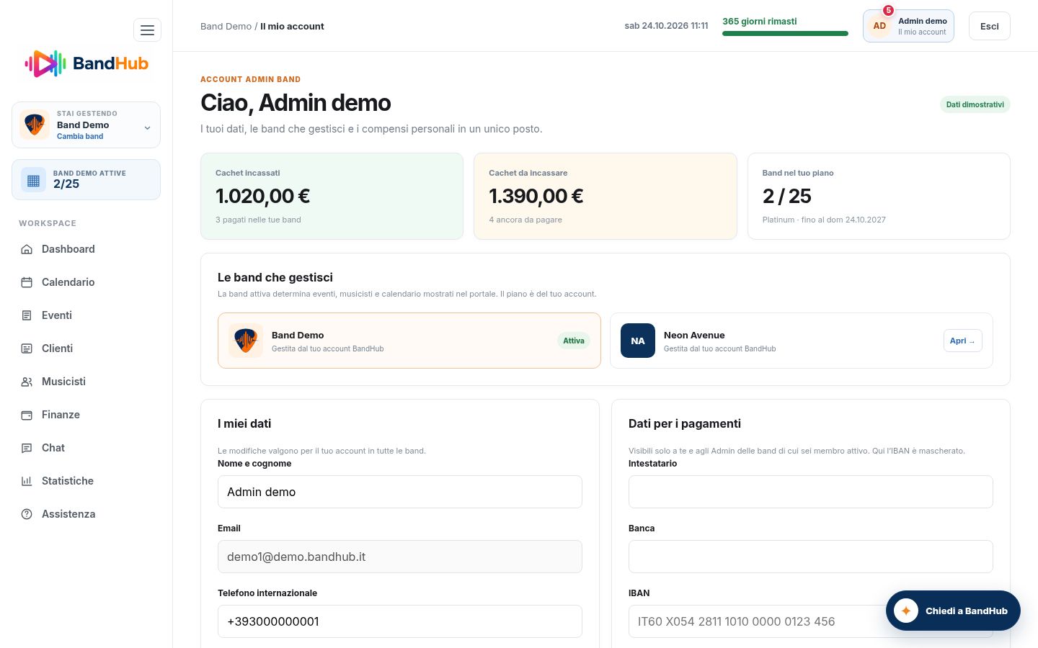Click the Eventi list icon

point(27,315)
